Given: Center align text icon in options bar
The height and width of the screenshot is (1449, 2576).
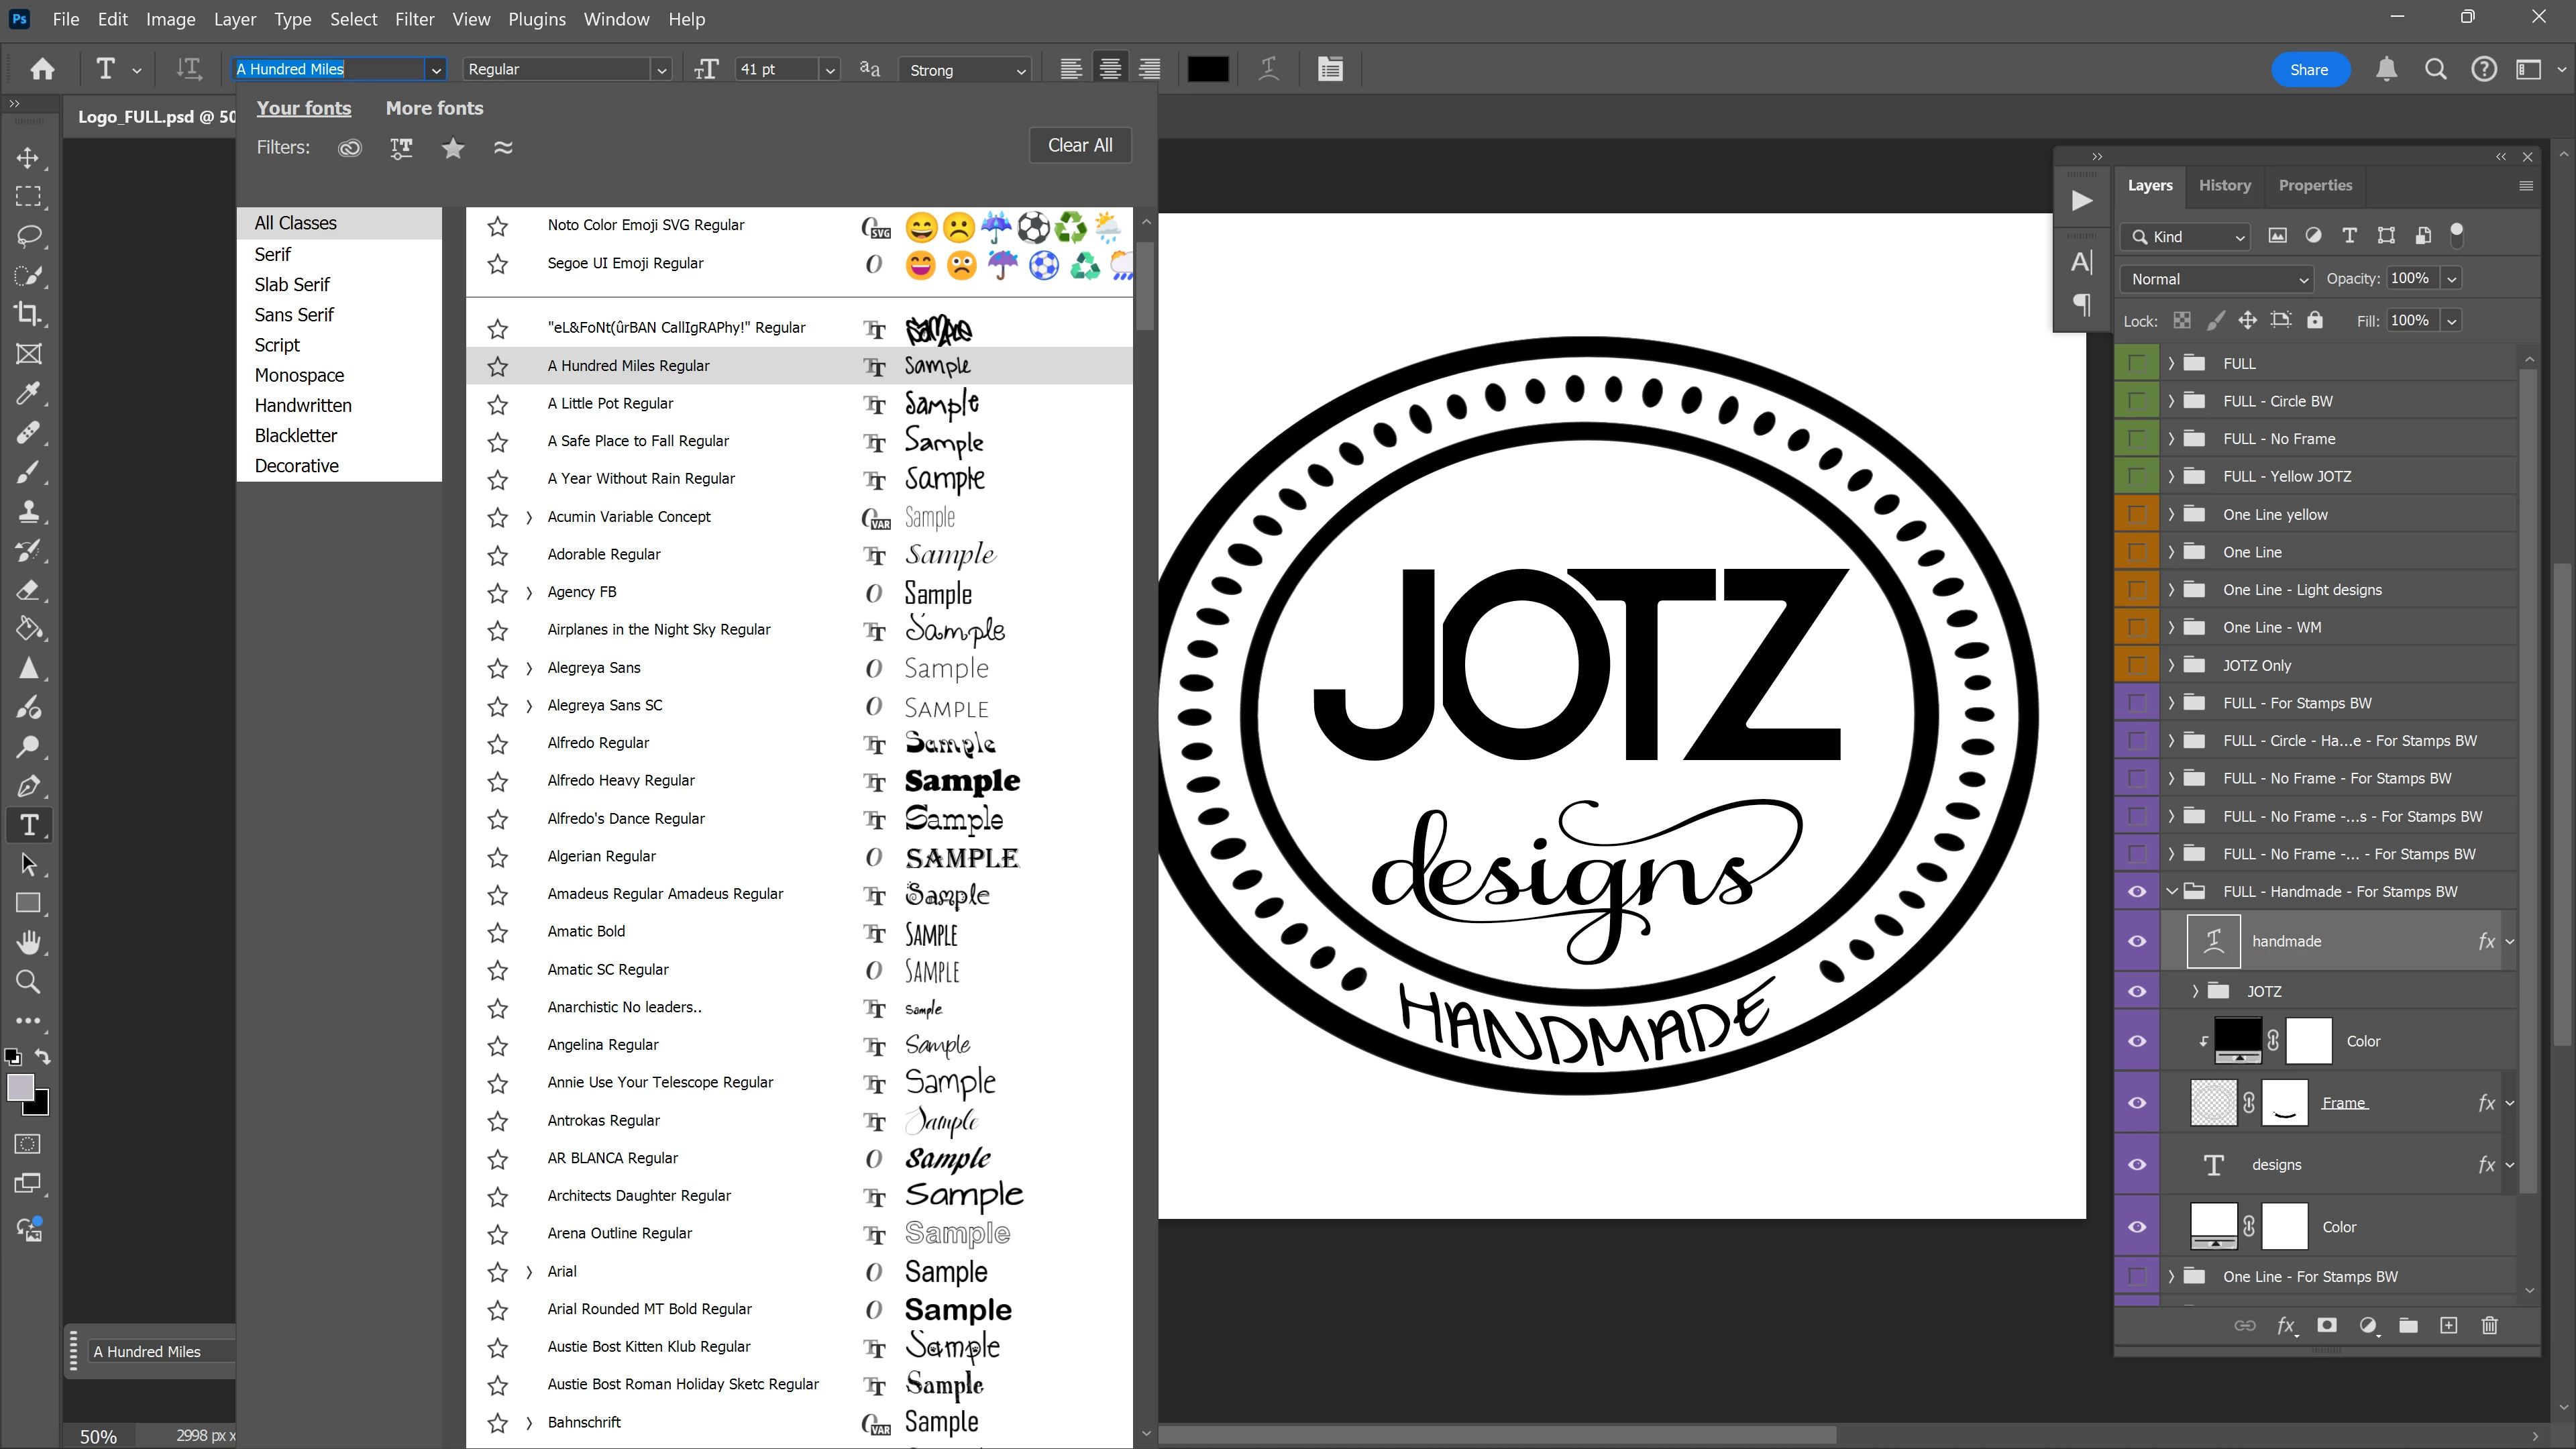Looking at the screenshot, I should (1110, 69).
